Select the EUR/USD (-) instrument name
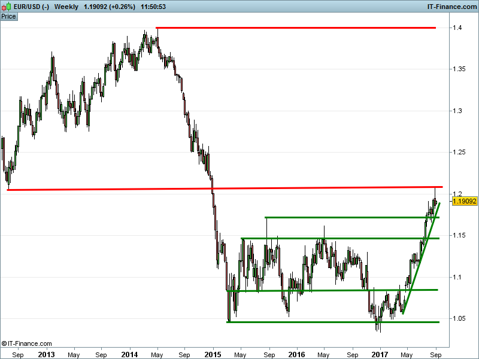The width and height of the screenshot is (479, 359). click(32, 7)
